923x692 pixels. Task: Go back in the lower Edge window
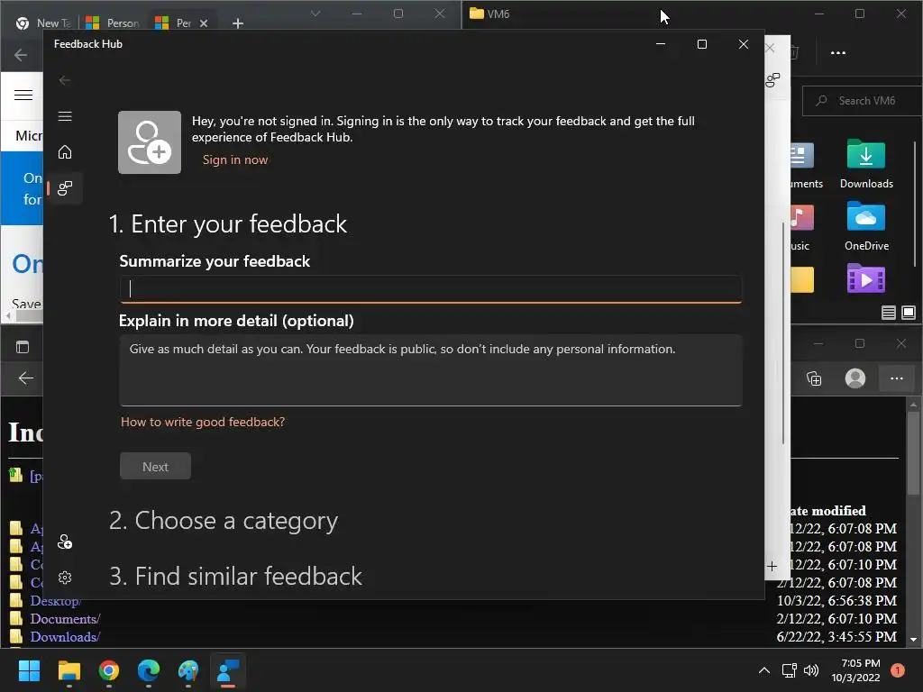pos(26,378)
